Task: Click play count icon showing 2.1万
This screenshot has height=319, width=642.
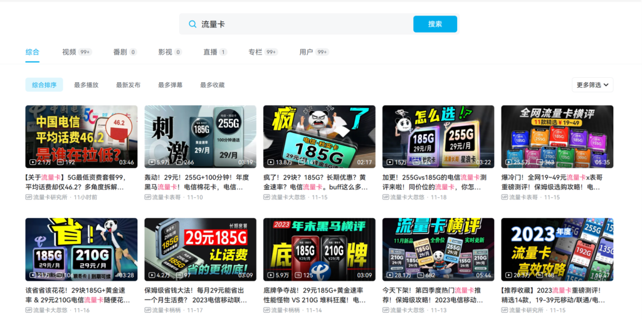Action: pyautogui.click(x=33, y=162)
